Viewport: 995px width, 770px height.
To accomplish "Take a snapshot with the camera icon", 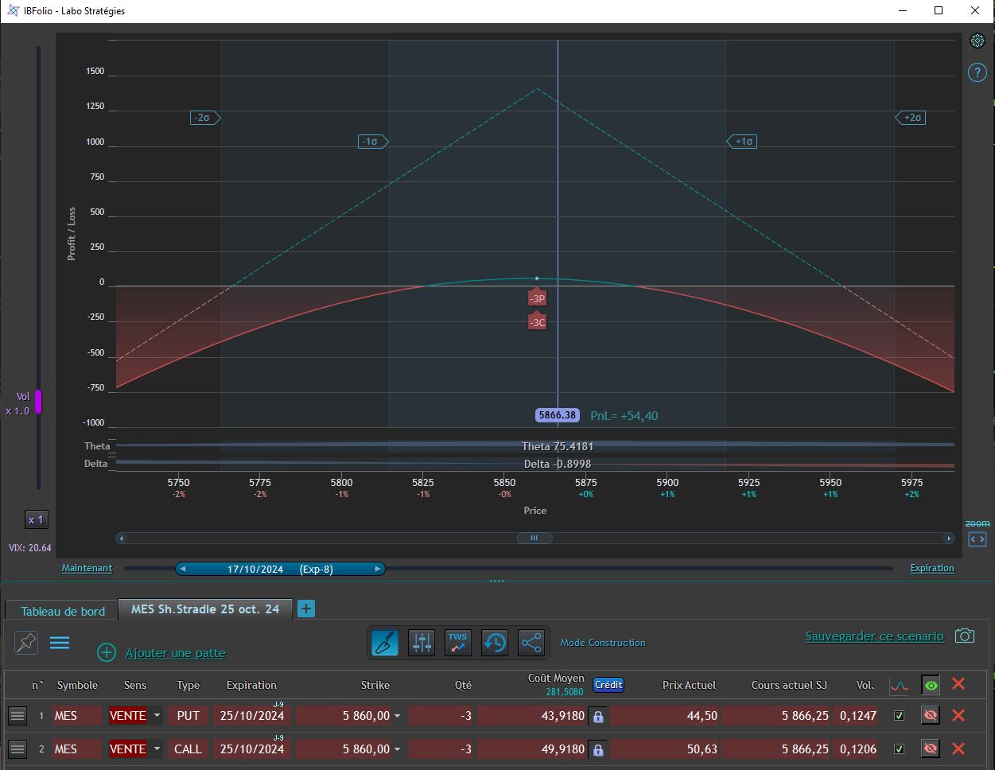I will pos(965,636).
